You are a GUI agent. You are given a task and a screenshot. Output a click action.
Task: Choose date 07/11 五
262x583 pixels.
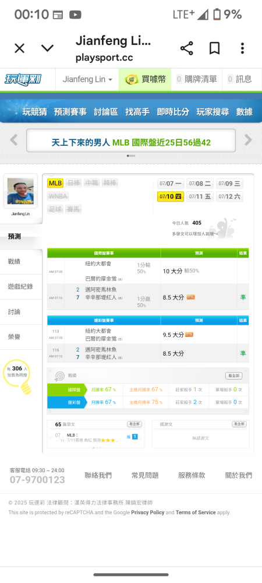tap(200, 196)
